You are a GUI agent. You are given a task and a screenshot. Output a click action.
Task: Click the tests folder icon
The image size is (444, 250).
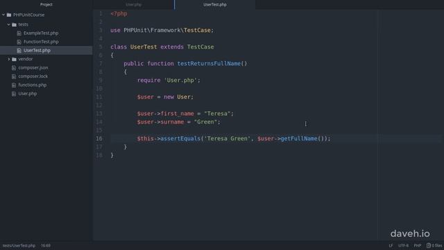tap(14, 25)
